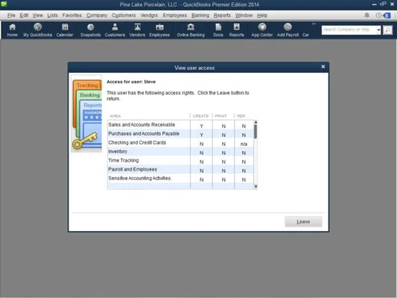Open the File menu
Screen dimensions: 397x298
[x=11, y=15]
